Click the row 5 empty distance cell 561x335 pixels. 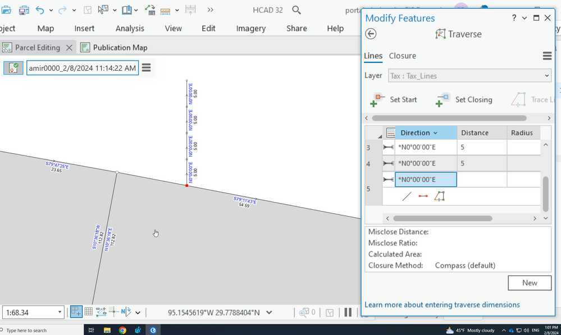coord(482,180)
